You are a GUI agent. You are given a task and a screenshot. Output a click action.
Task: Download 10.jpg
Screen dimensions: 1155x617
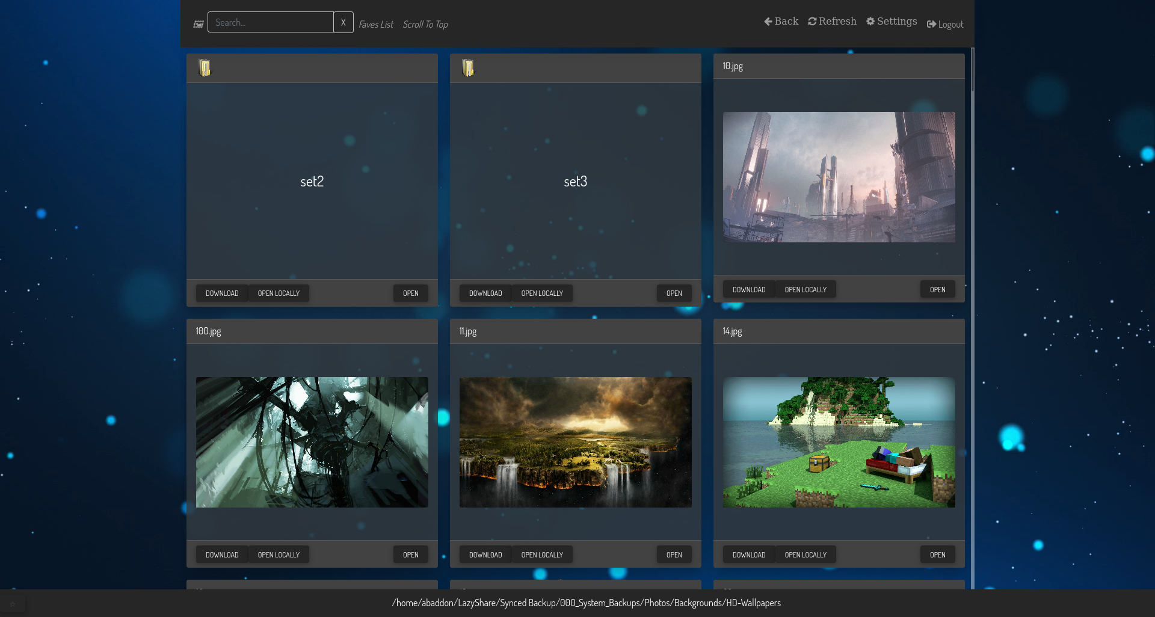pyautogui.click(x=749, y=290)
